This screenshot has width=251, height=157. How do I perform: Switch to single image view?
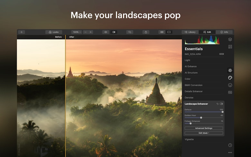[x=169, y=32]
